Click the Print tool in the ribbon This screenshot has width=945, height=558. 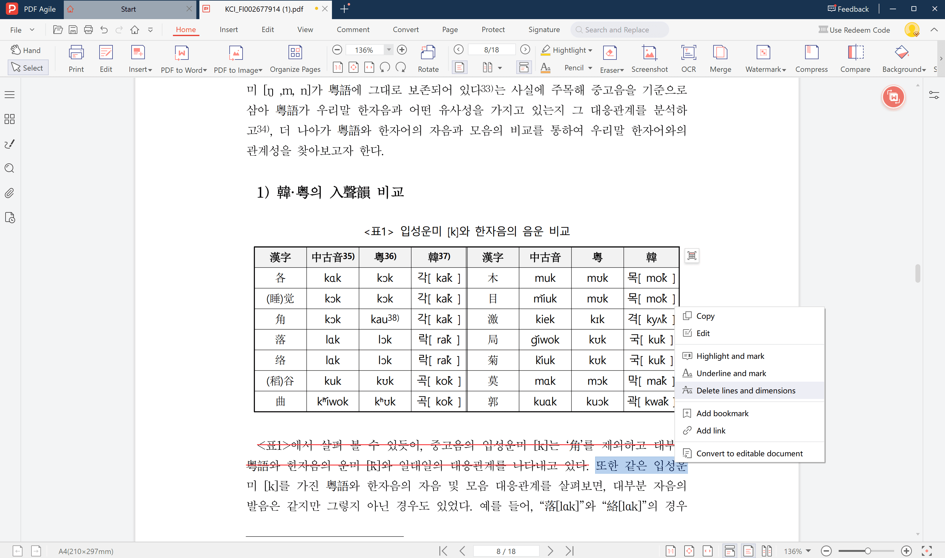click(x=76, y=59)
